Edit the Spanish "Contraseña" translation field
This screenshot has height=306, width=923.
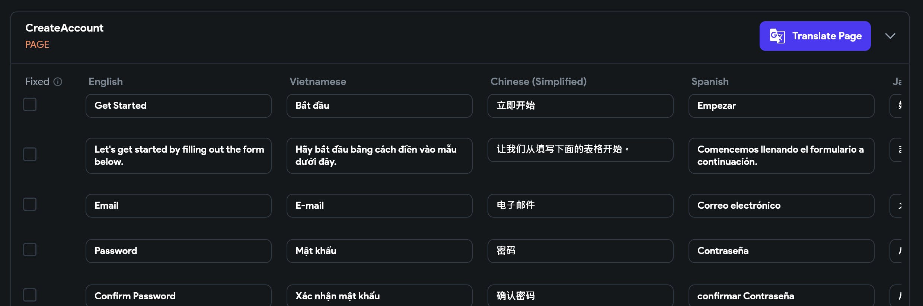781,251
